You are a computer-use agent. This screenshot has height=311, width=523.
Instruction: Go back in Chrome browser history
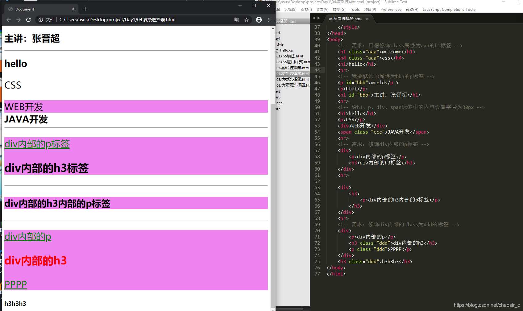(9, 20)
